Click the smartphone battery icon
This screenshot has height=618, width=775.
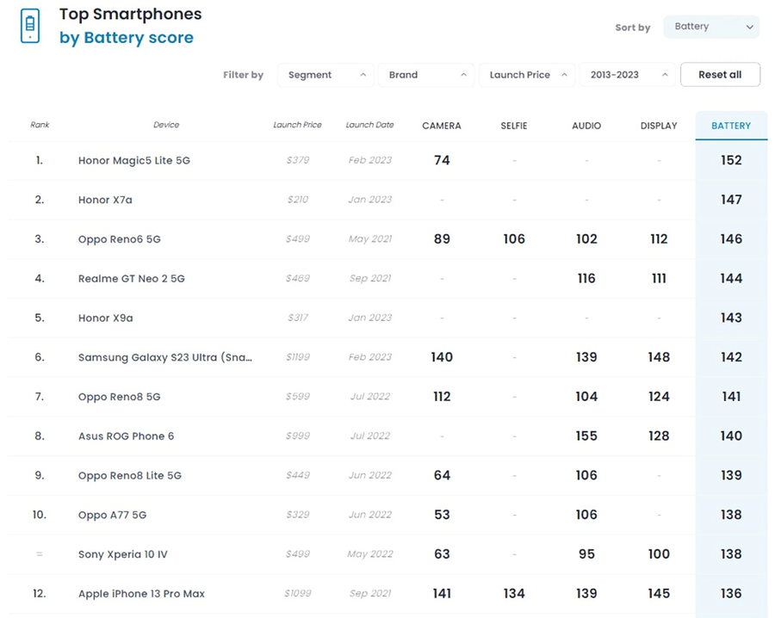click(30, 26)
